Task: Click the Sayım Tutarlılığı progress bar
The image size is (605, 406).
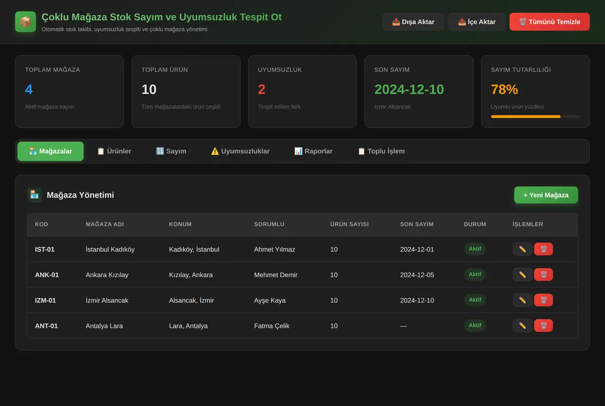Action: point(535,116)
